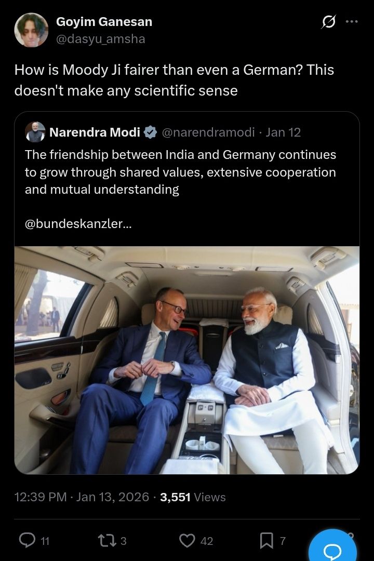Open the Goyim Ganesan display name link
Viewport: 374px width, 561px height.
tap(104, 22)
